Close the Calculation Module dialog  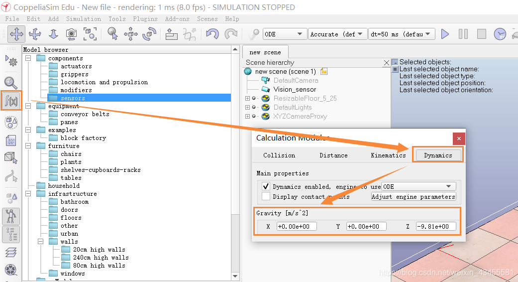click(459, 139)
